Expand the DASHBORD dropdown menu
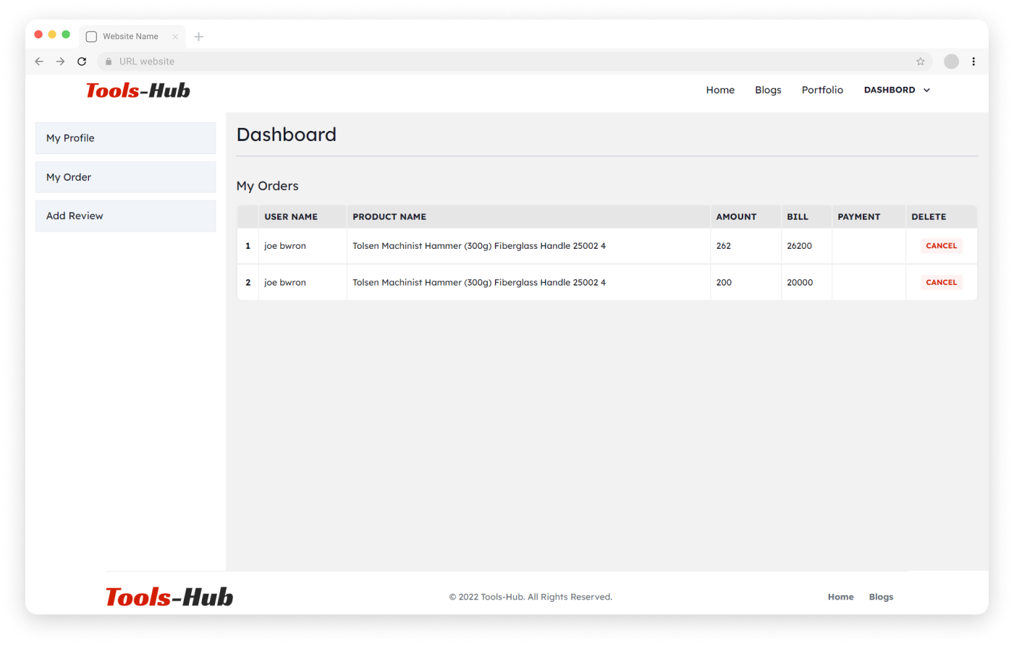Viewport: 1014px width, 646px height. [897, 90]
